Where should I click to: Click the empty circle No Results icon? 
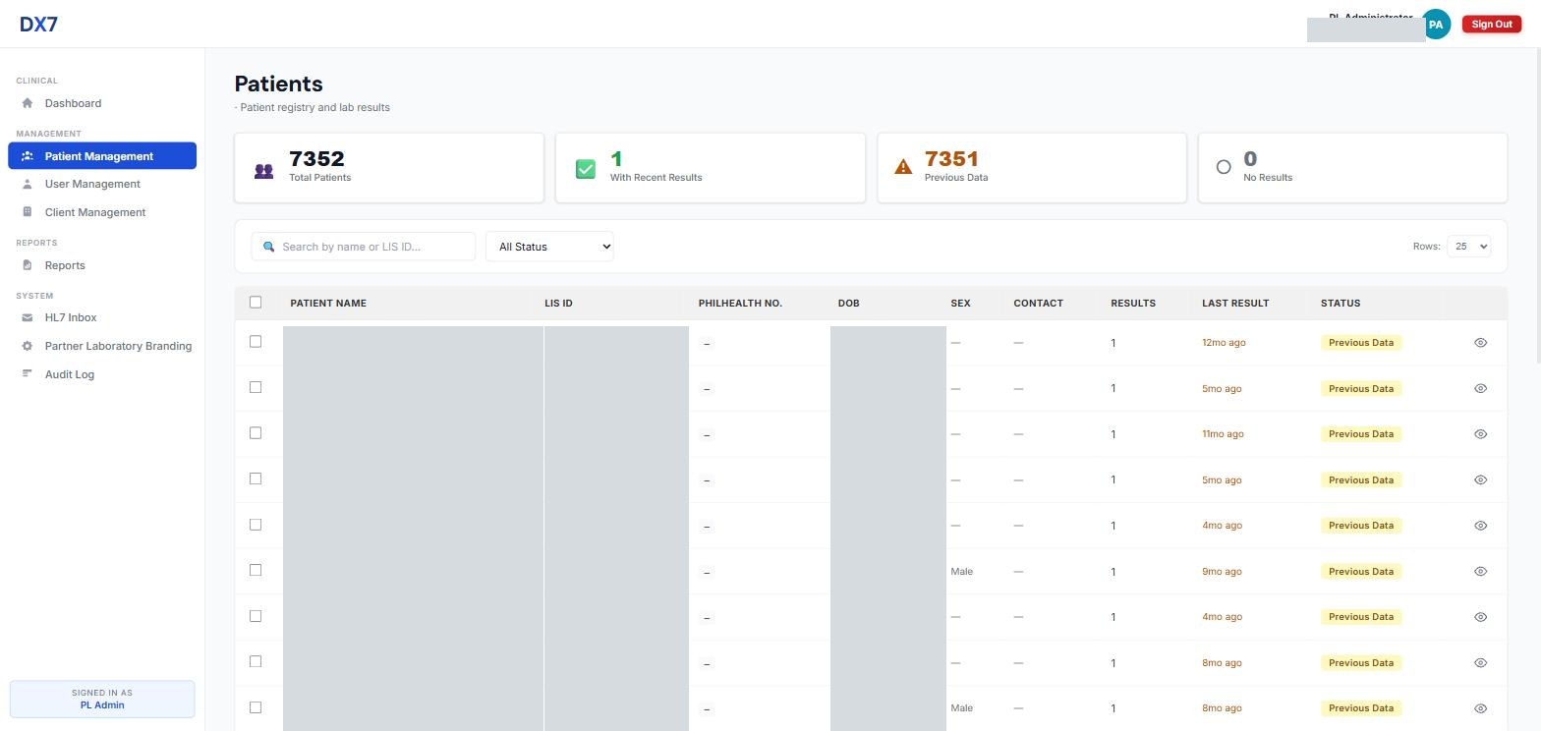coord(1224,167)
